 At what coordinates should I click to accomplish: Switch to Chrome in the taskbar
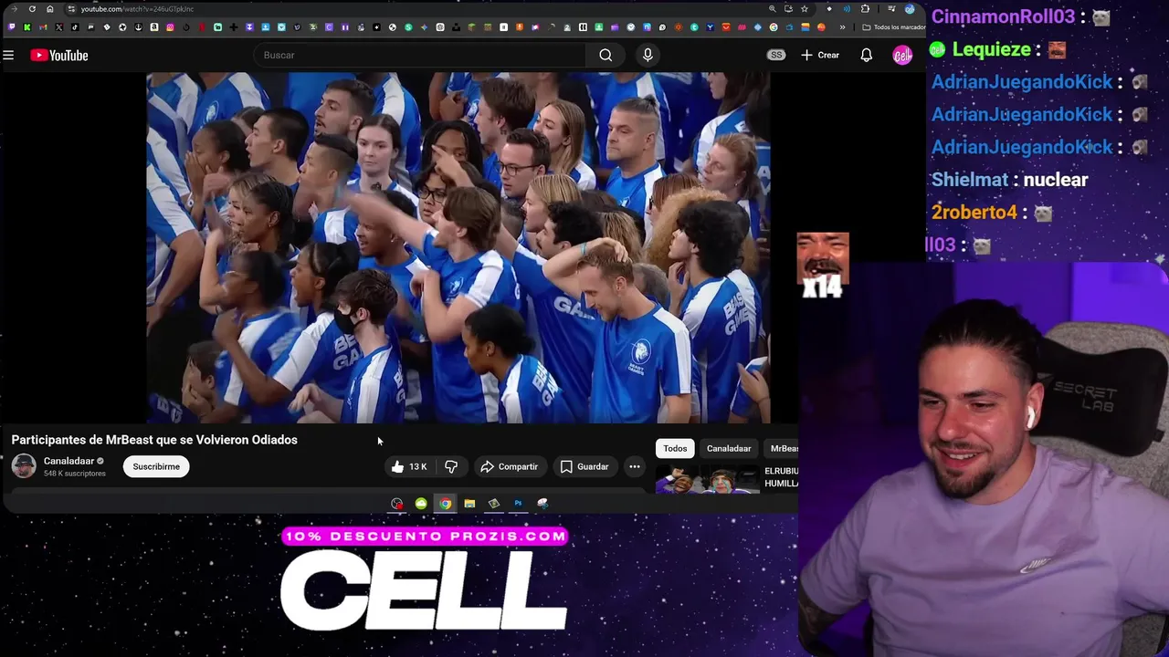tap(445, 503)
